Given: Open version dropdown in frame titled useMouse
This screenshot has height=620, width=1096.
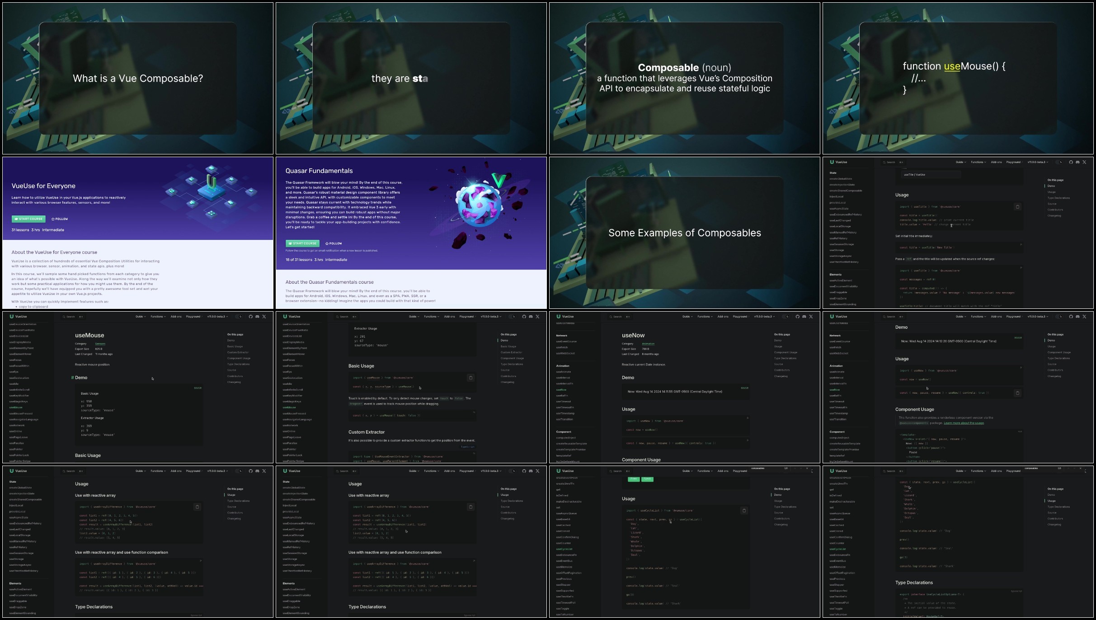Looking at the screenshot, I should click(x=217, y=317).
